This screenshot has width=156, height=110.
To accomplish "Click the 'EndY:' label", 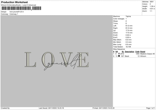I will pos(115,38).
